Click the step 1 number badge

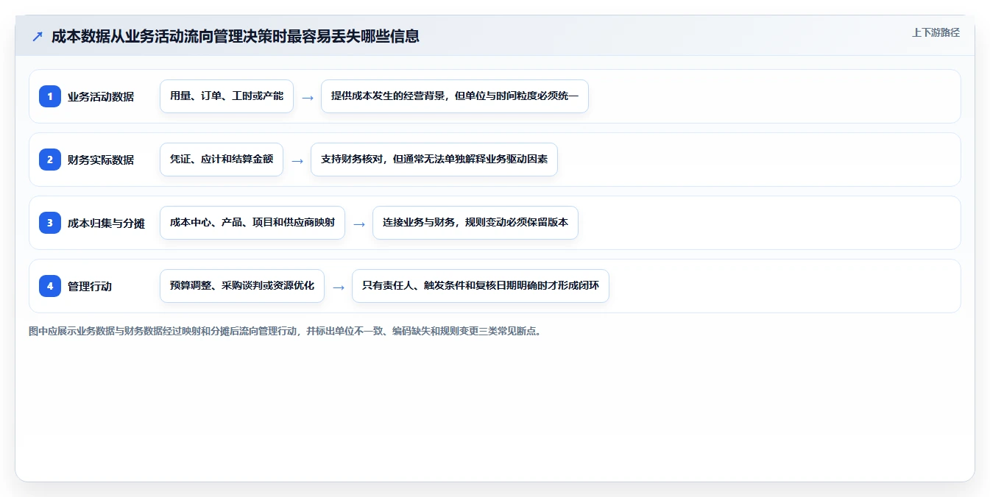click(x=50, y=96)
